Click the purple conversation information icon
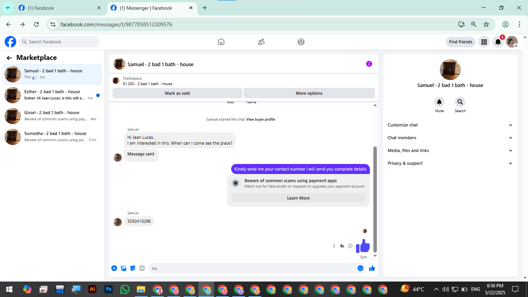This screenshot has width=528, height=297. tap(369, 64)
